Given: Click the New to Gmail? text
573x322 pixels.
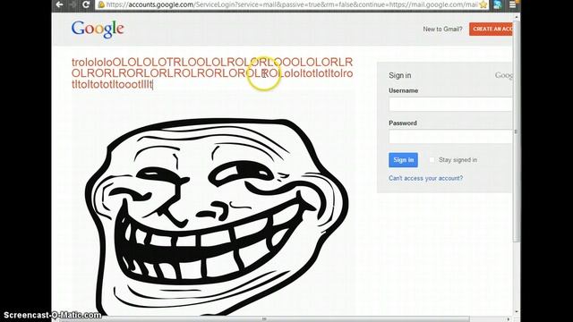Looking at the screenshot, I should 442,30.
